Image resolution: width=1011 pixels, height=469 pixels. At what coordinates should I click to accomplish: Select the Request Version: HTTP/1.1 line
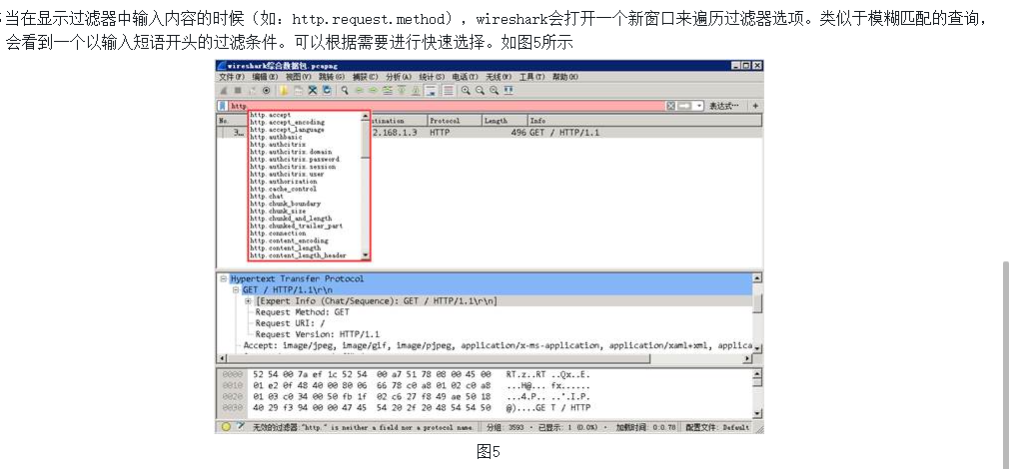318,334
